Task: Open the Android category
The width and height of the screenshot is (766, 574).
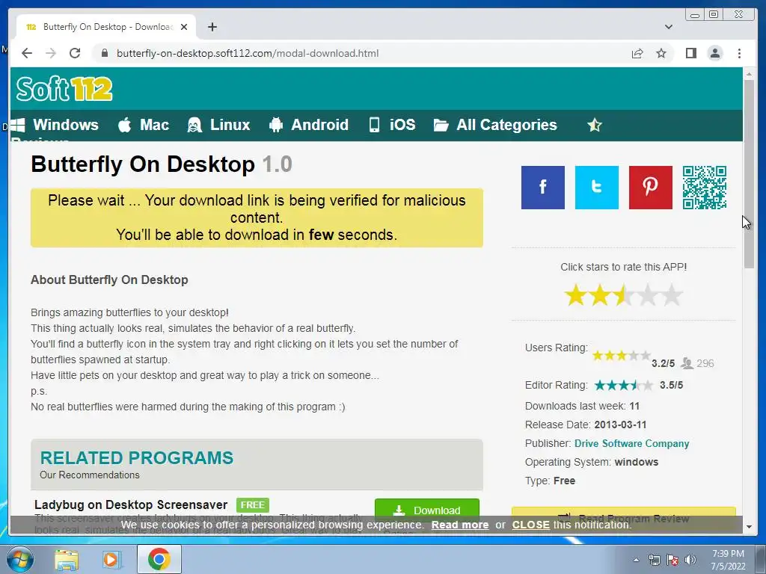Action: [x=309, y=125]
